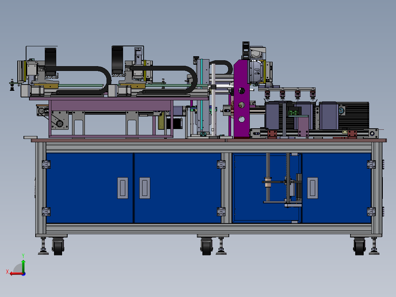
Task: Select the middle black caster wheel
Action: pos(206,247)
